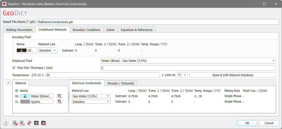Open the Quartz row Insulator material law dropdown
This screenshot has height=129, width=282.
(91, 102)
